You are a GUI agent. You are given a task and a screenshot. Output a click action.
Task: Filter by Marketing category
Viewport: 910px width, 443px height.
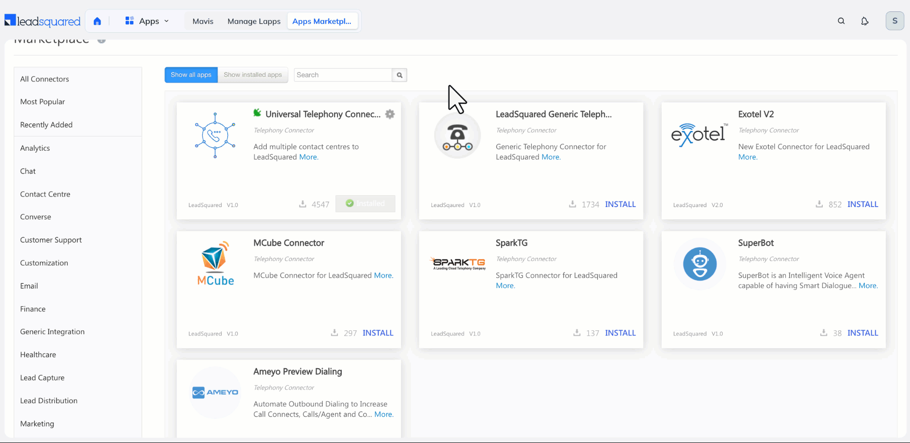click(37, 424)
